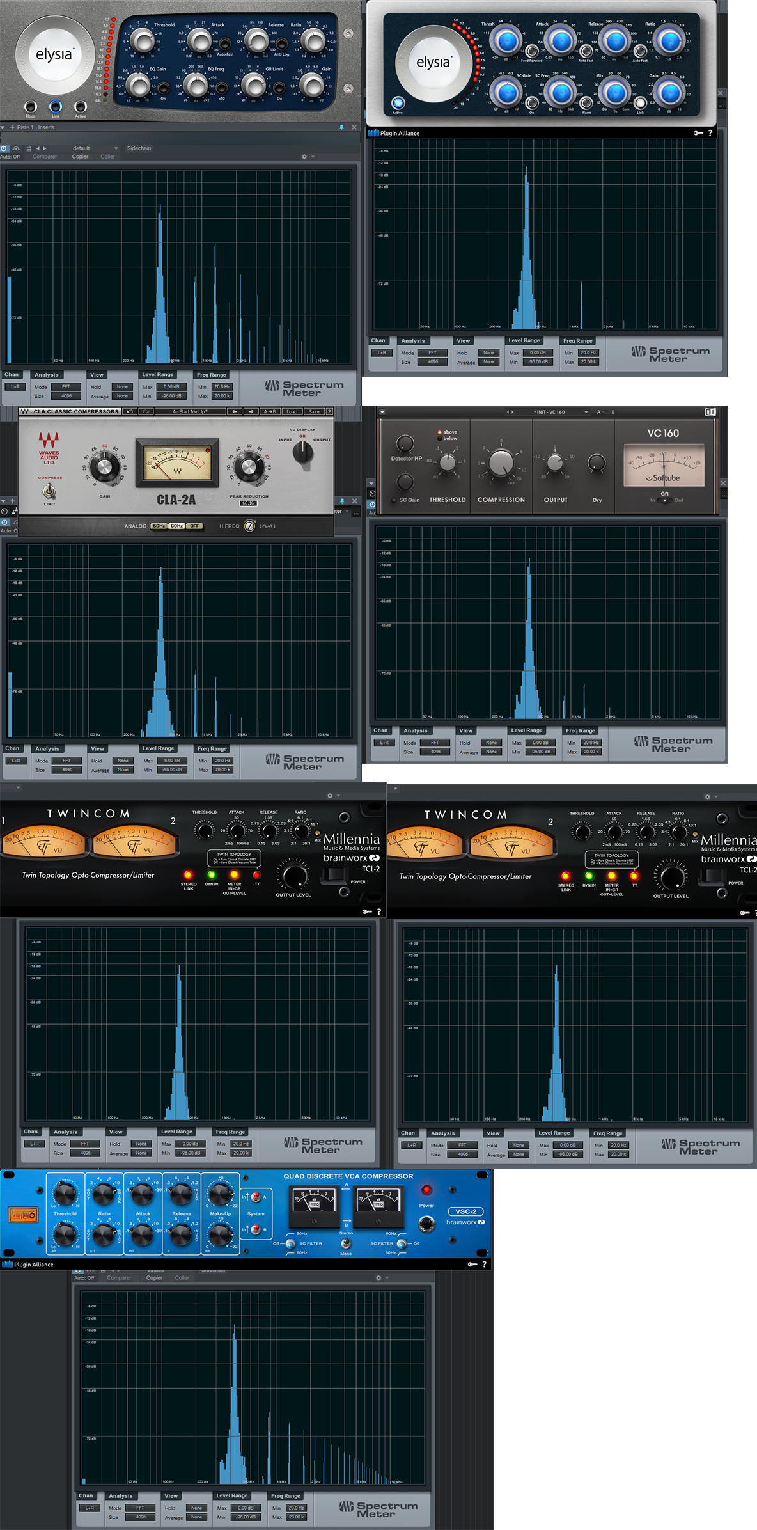Enable Anti Log on the mpressor Release section

281,44
